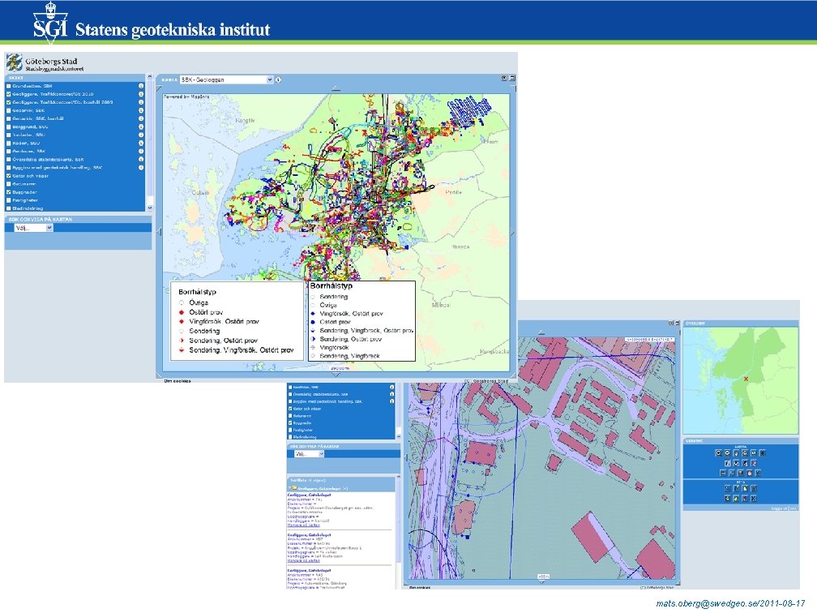817x613 pixels.
Task: Click the green marker icon in RITA tools
Action: tap(736, 499)
